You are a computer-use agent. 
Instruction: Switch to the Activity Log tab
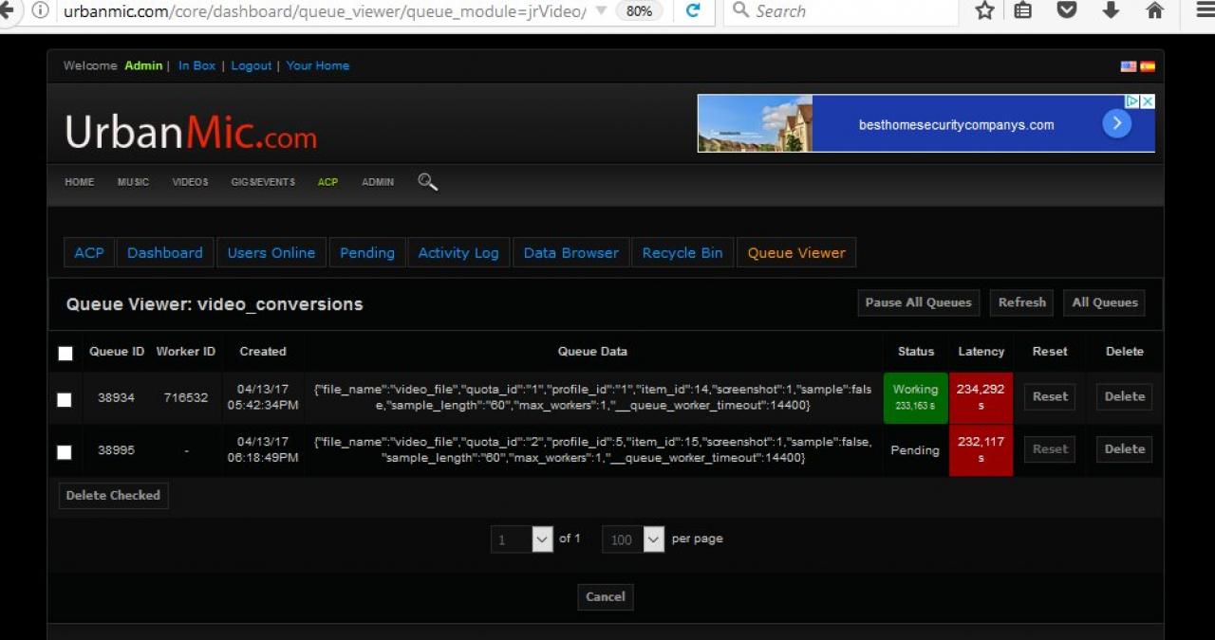[x=458, y=253]
